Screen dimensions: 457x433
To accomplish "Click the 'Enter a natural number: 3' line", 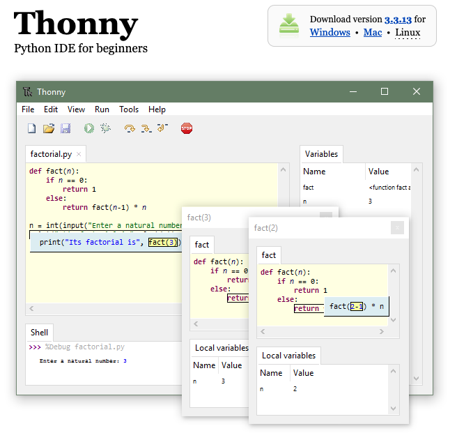I will pos(83,361).
